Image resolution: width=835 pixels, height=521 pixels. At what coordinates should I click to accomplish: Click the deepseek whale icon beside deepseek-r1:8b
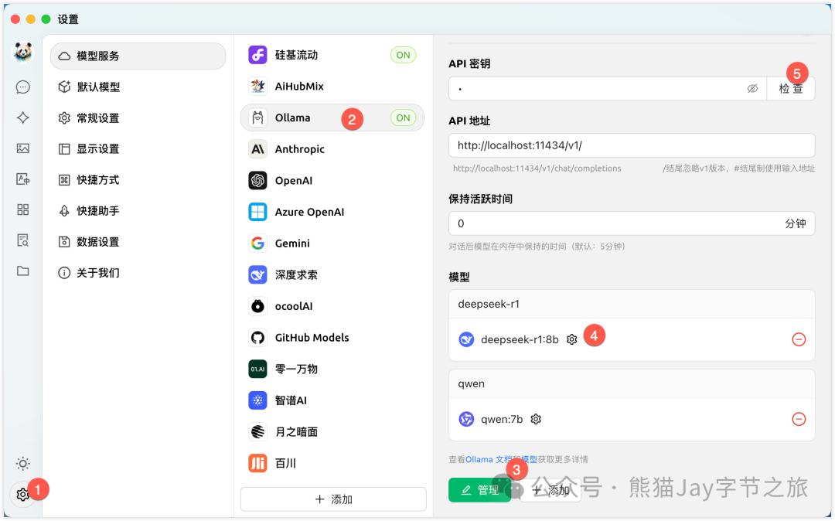coord(466,339)
